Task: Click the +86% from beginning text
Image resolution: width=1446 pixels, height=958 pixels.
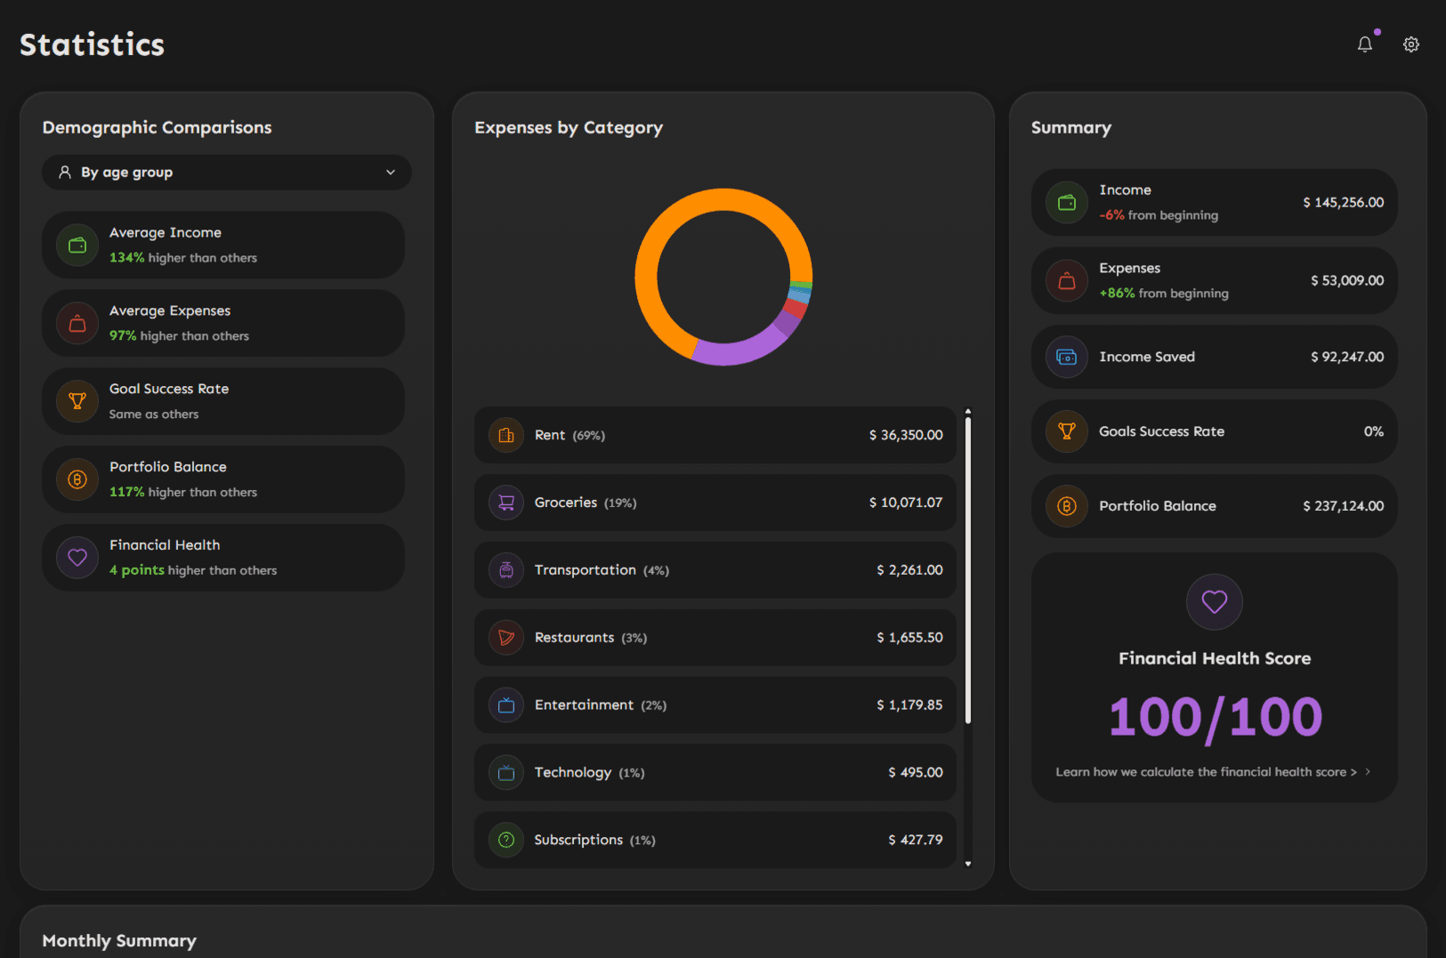Action: click(x=1164, y=294)
